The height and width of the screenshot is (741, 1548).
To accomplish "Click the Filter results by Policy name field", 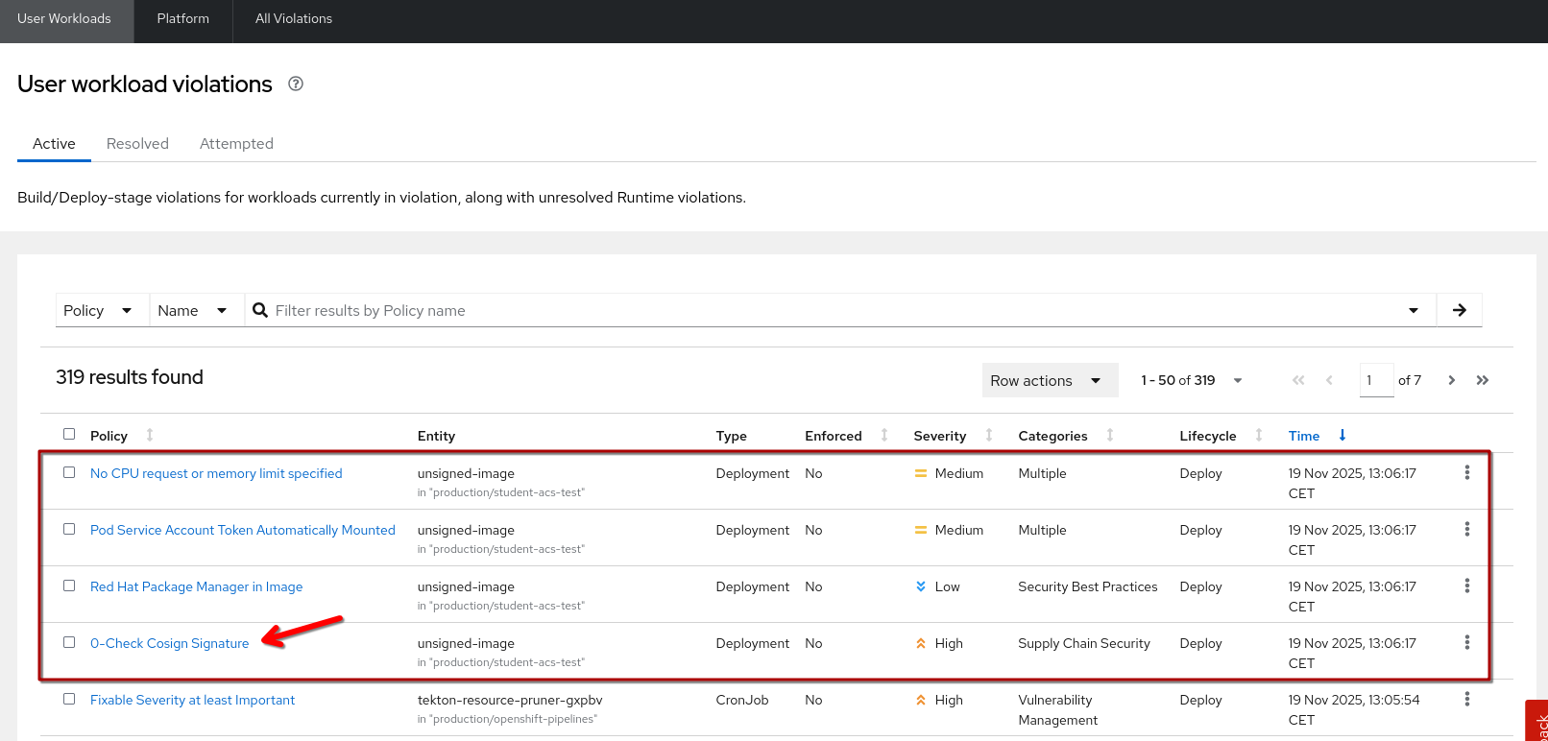I will click(x=826, y=310).
